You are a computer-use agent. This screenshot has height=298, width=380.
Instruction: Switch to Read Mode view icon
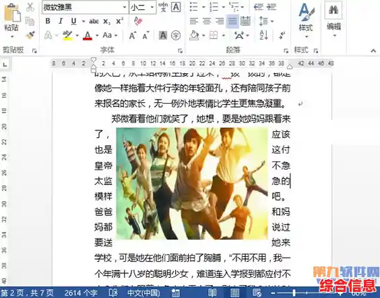[x=212, y=293]
